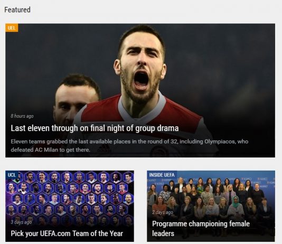Open 'Pick your UEFA.com Team of the Year'
The width and height of the screenshot is (282, 244).
[67, 233]
